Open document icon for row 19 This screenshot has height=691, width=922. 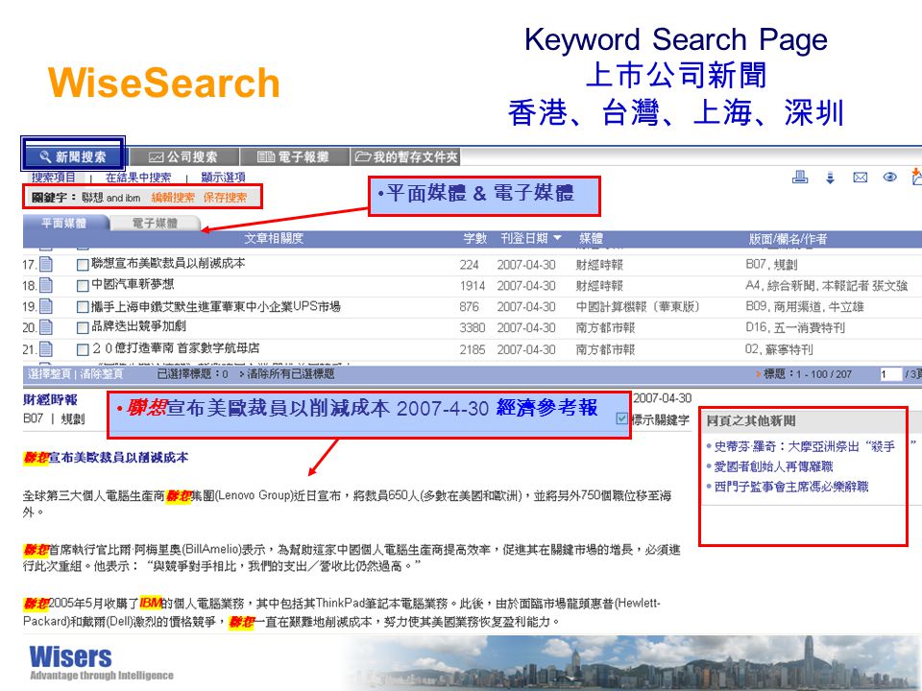46,307
